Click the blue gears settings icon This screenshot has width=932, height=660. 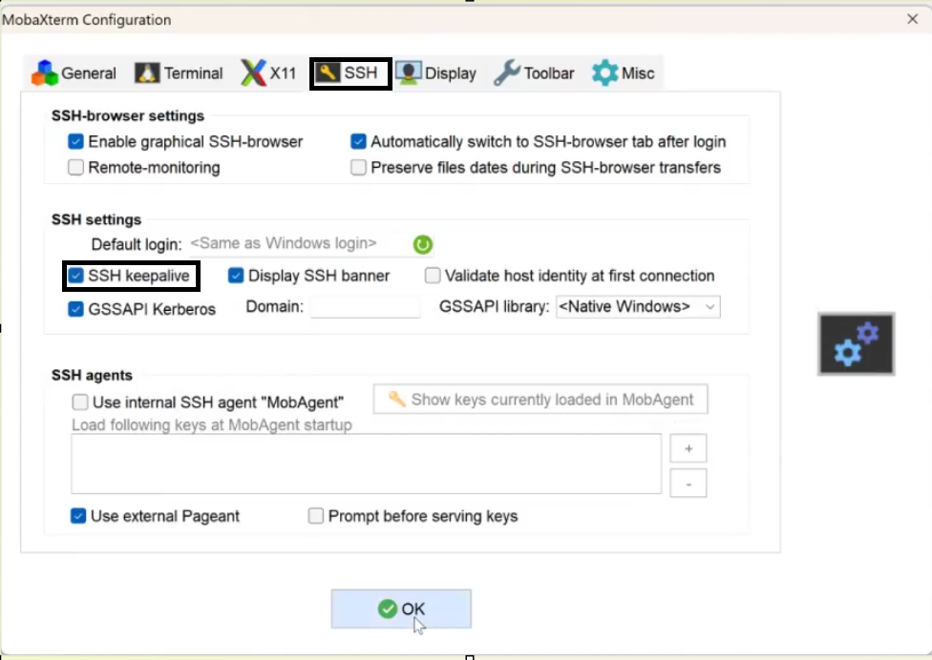(x=856, y=343)
